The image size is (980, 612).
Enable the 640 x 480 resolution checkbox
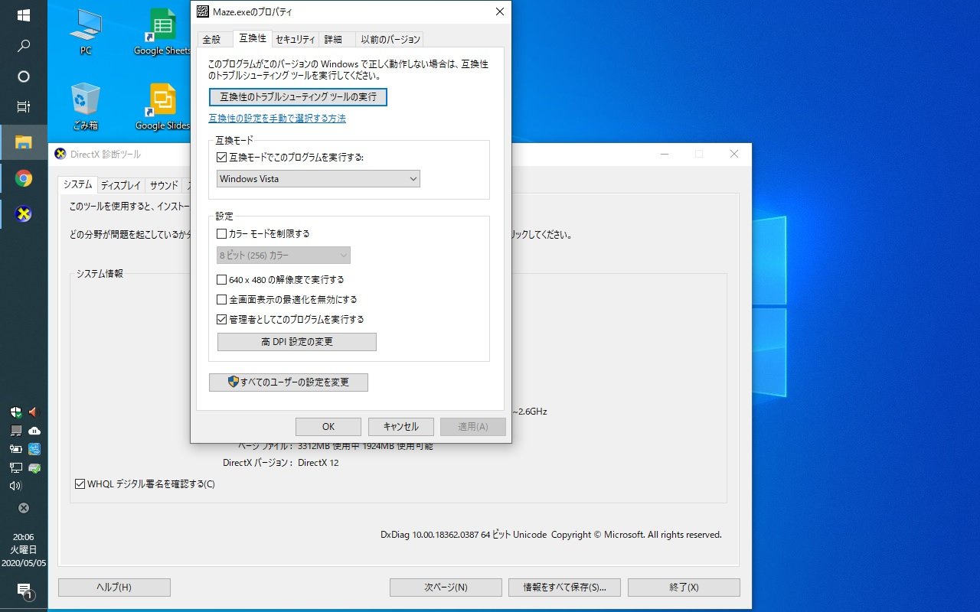click(222, 280)
